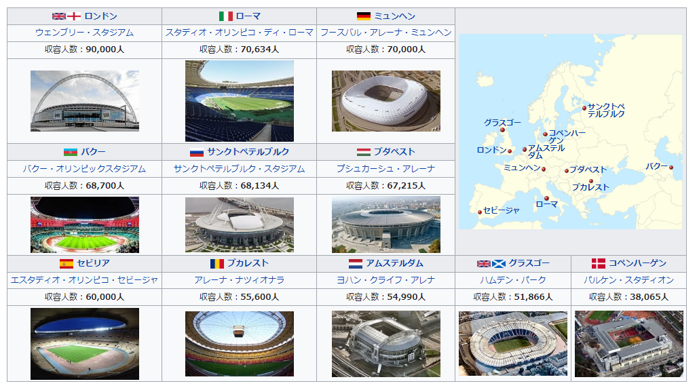
Task: Open the ブダペスト city header link
Action: pos(394,152)
